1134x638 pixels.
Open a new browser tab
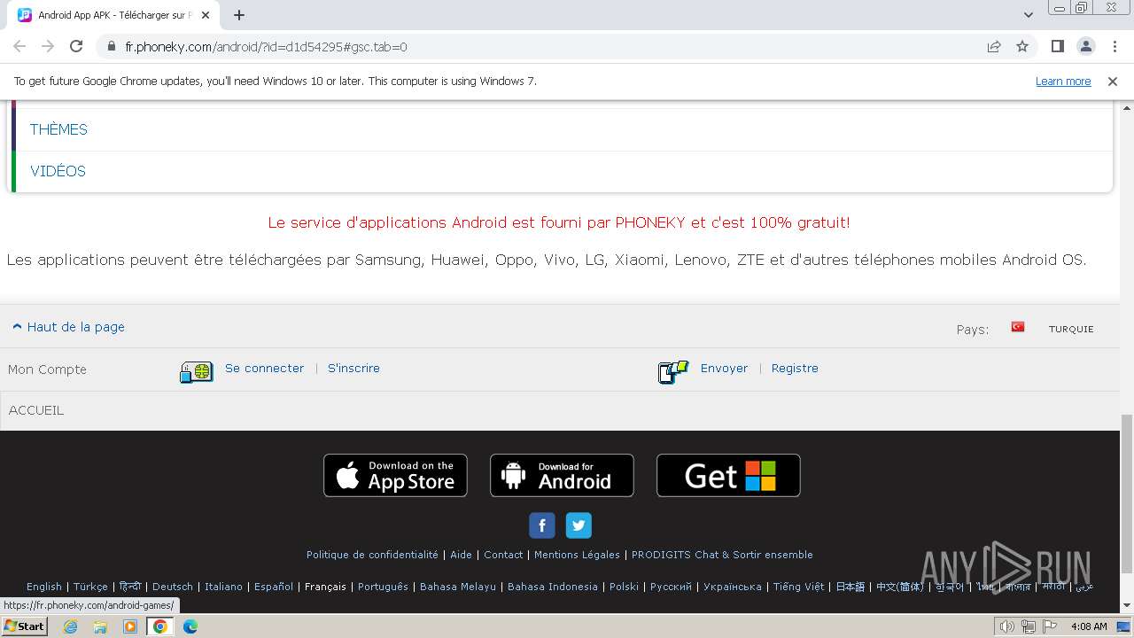click(239, 15)
